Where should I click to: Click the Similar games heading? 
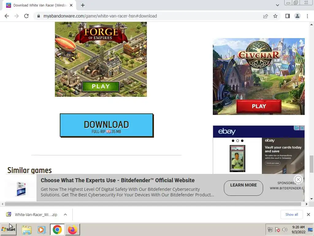[x=29, y=170]
